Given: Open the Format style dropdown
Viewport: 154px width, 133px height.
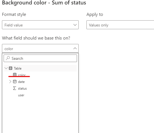Looking at the screenshot, I should click(x=40, y=25).
